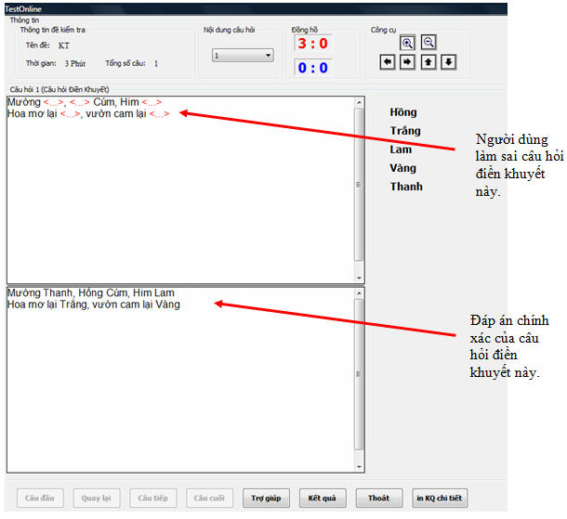Image resolution: width=567 pixels, height=519 pixels.
Task: Click the disabled Câu cuối button
Action: [209, 498]
